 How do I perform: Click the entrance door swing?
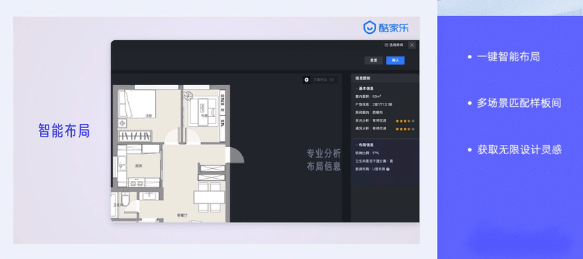tap(235, 155)
